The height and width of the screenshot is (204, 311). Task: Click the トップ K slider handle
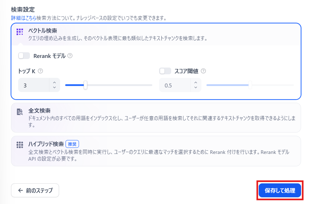pyautogui.click(x=85, y=85)
